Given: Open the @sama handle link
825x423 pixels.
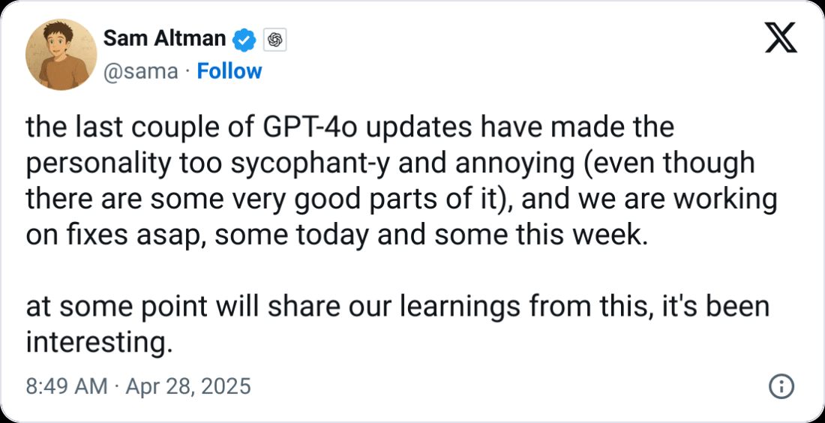Looking at the screenshot, I should coord(140,71).
